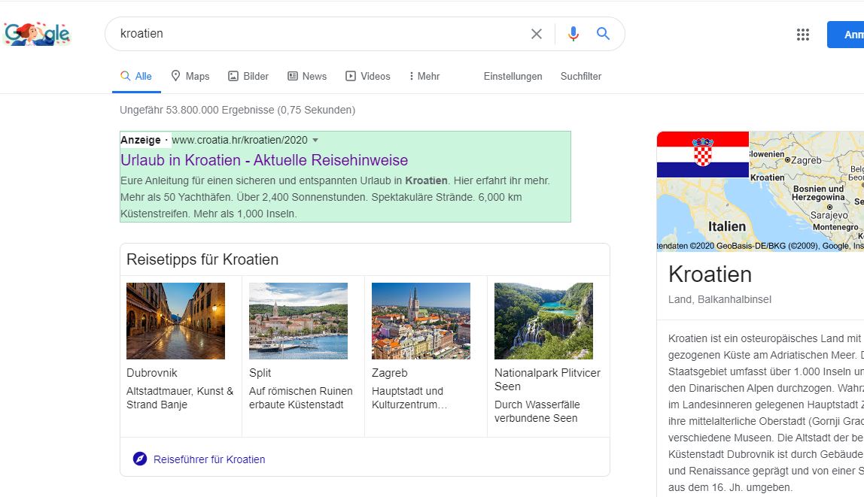Start voice search with microphone icon
This screenshot has width=864, height=497.
pyautogui.click(x=573, y=34)
